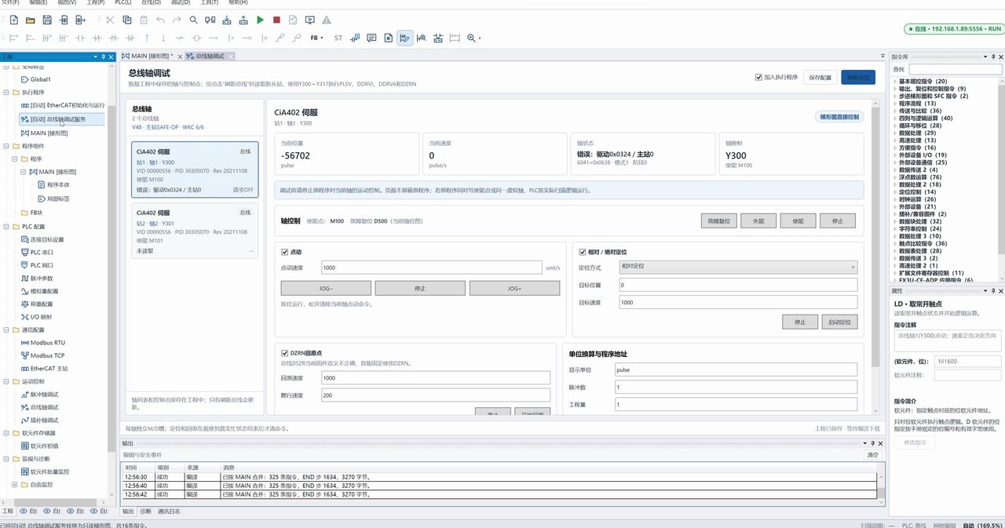Click the warning triangle icon in toolbar
Image resolution: width=1005 pixels, height=528 pixels.
point(327,20)
